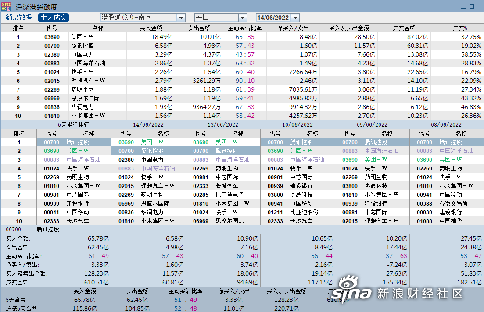Image resolution: width=484 pixels, height=312 pixels.
Task: Open the 14/06/2022 date picker dropdown
Action: [295, 18]
